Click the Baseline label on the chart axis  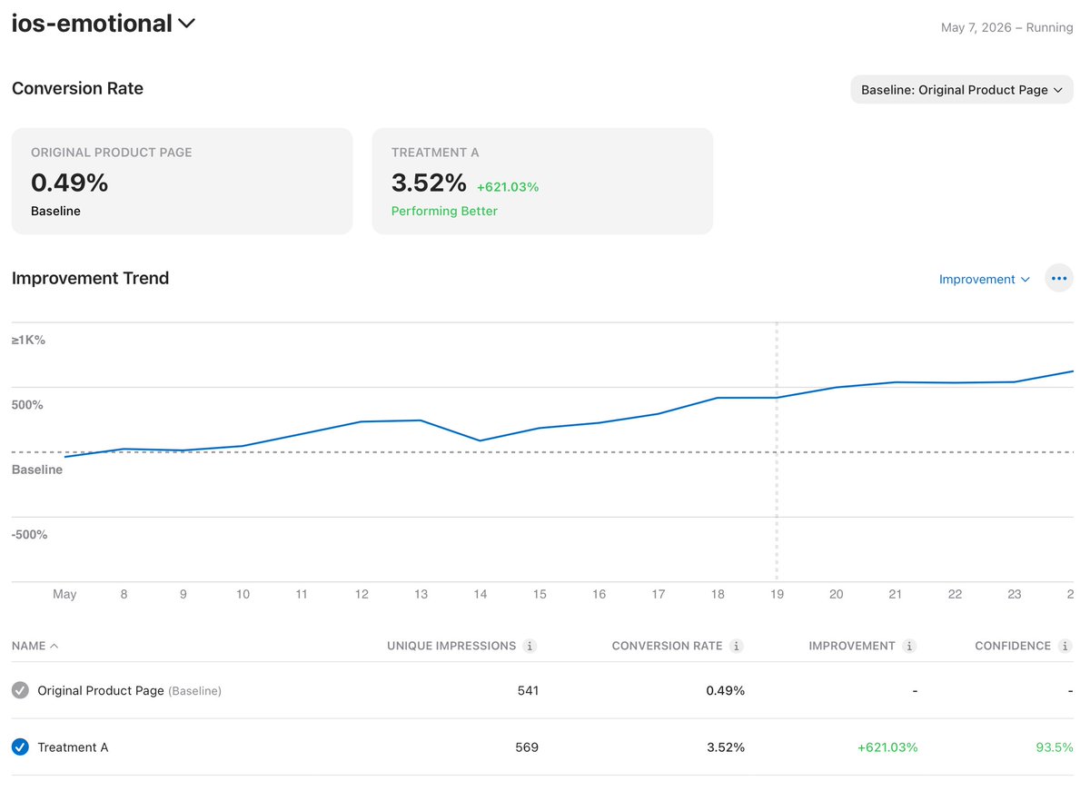click(x=37, y=470)
